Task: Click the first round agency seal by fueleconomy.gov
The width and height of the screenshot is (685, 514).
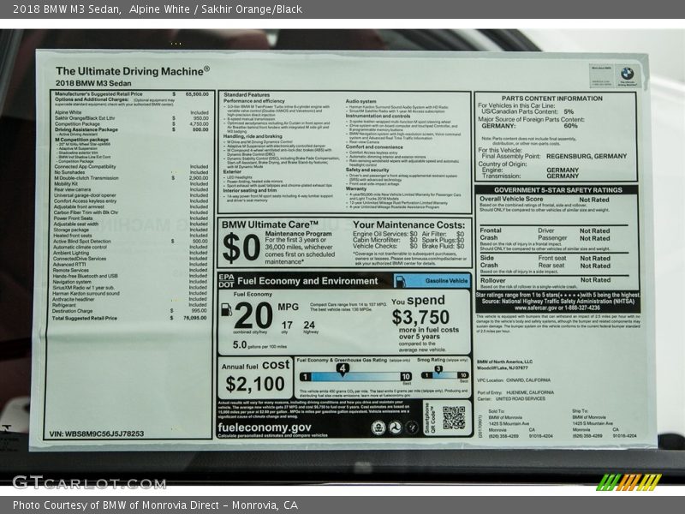Action: pos(378,426)
